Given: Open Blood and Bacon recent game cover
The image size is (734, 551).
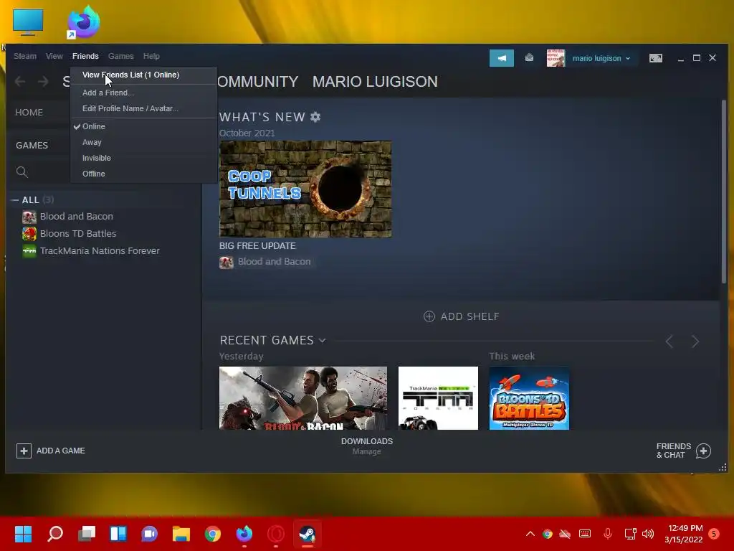Looking at the screenshot, I should point(303,398).
